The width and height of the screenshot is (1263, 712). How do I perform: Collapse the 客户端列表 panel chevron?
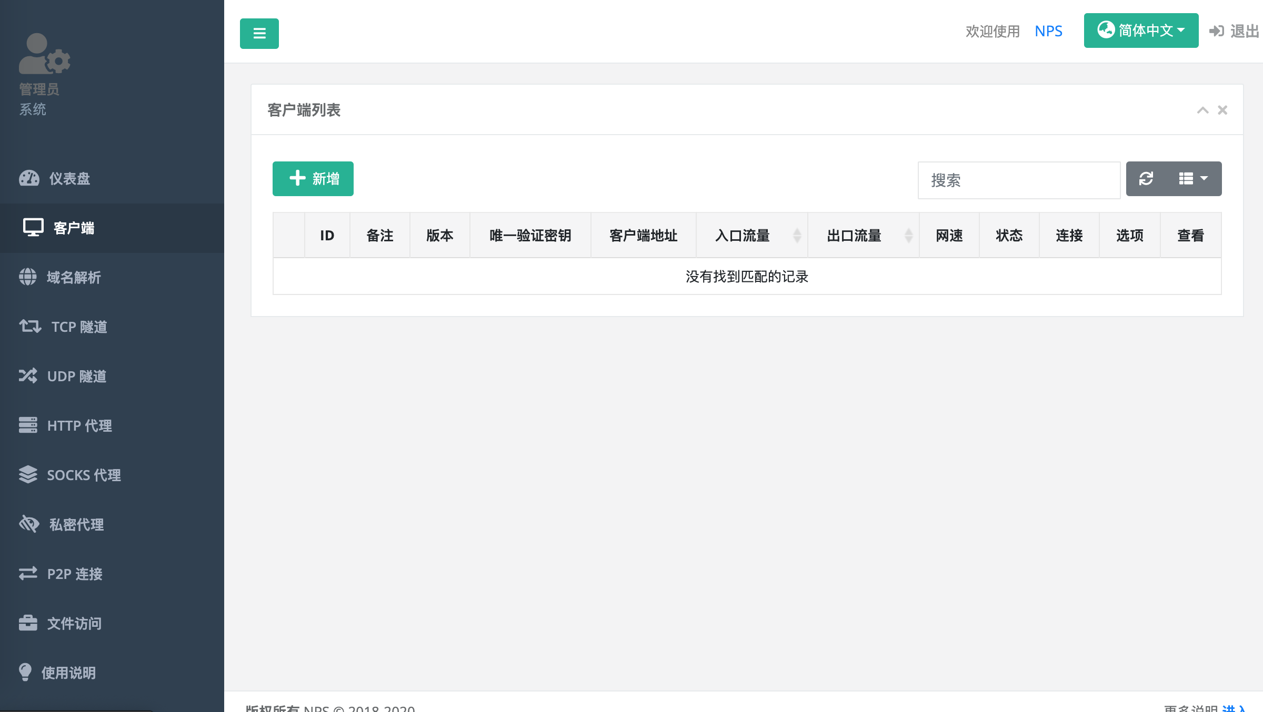[x=1202, y=110]
